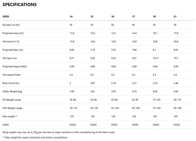Select the size 14 column header
Screen dimensions: 196x141
tap(71, 17)
